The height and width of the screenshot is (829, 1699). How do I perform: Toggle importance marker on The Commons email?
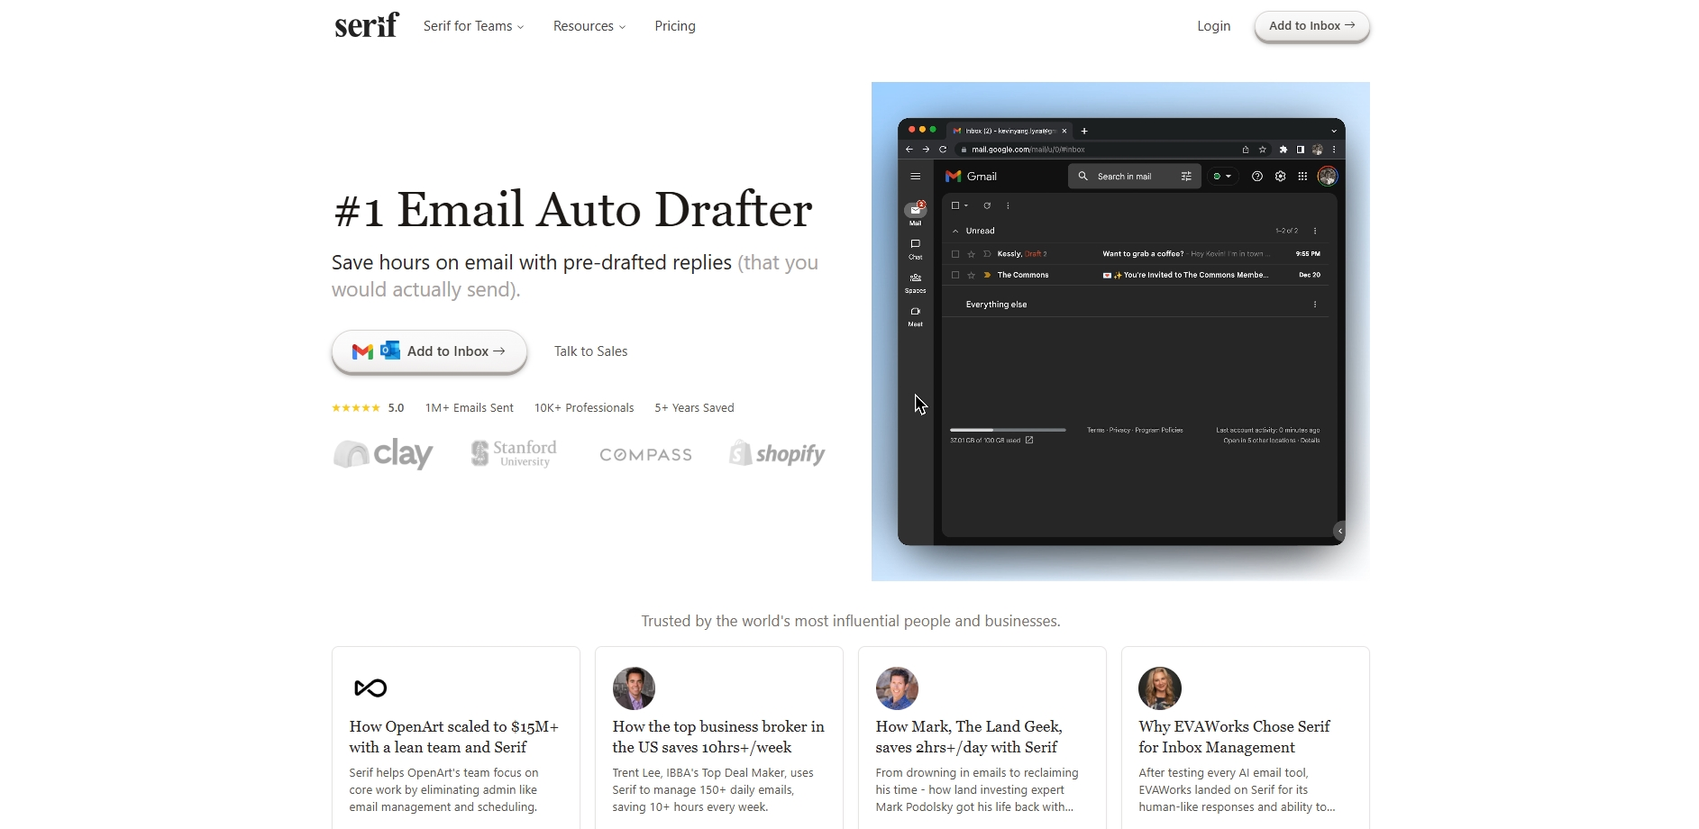pos(987,275)
